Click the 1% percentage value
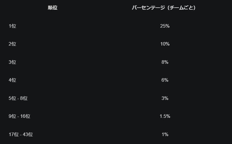232x144 pixels. click(165, 135)
